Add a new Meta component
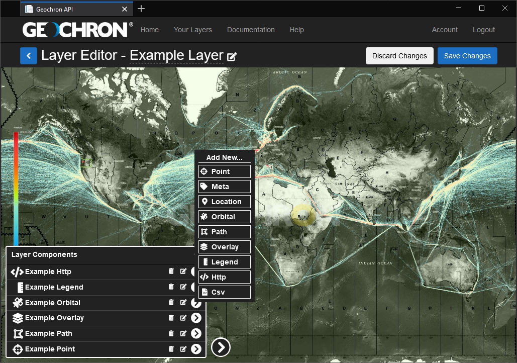Image resolution: width=517 pixels, height=363 pixels. pos(225,187)
